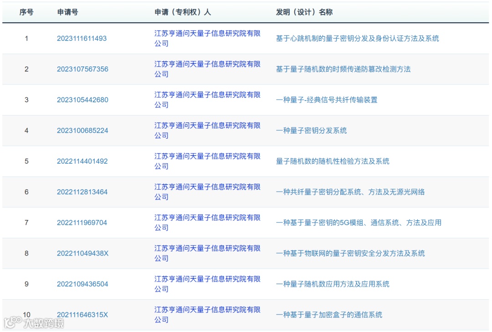Select serial number 6 cell
This screenshot has width=492, height=332.
[27, 192]
